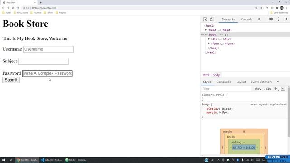Image resolution: width=290 pixels, height=163 pixels.
Task: Expand the form element node
Action: 209,43
